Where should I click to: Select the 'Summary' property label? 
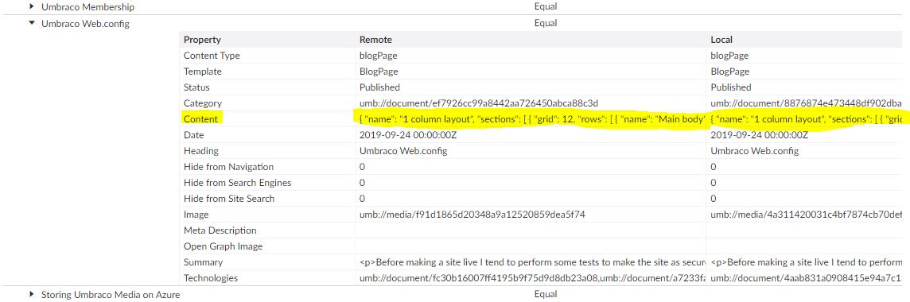pyautogui.click(x=203, y=262)
